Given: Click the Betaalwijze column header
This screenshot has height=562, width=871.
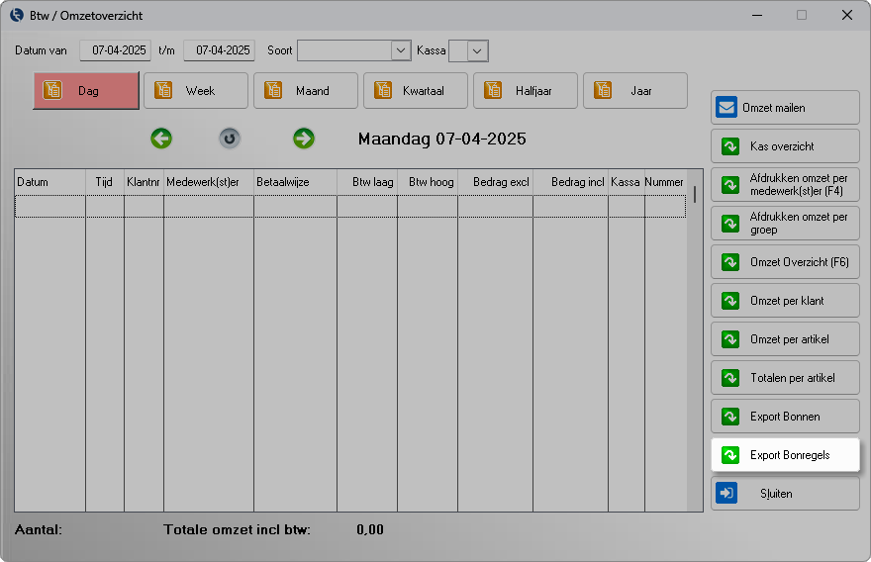Looking at the screenshot, I should 295,182.
